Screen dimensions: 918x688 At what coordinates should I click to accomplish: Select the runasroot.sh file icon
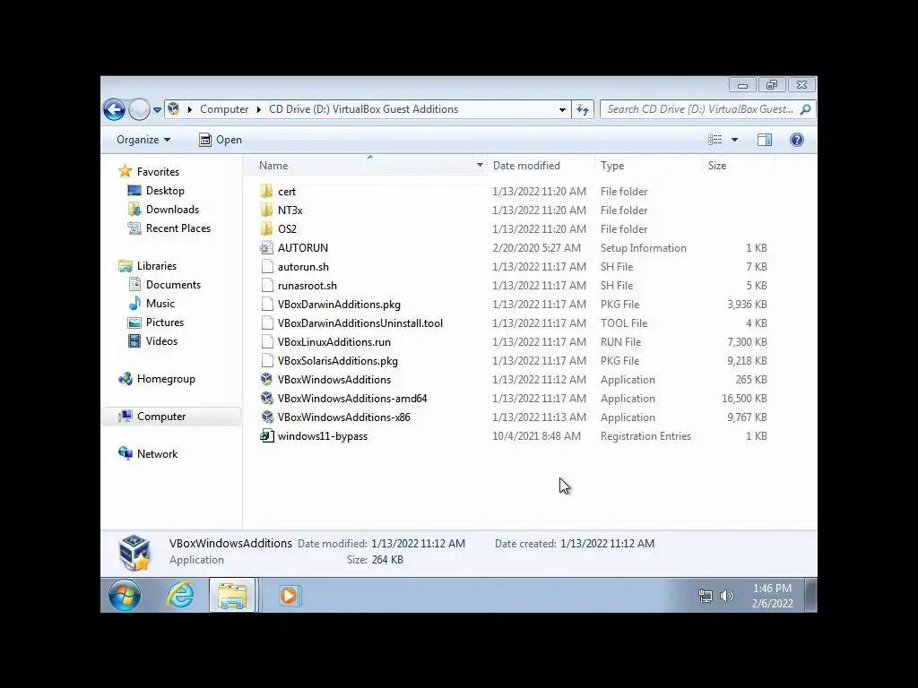(267, 286)
